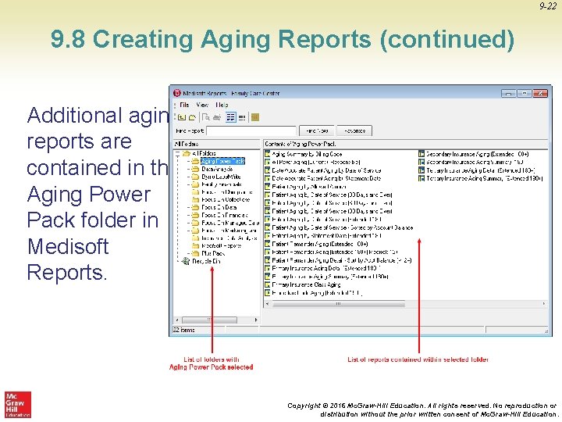The height and width of the screenshot is (422, 562).
Task: Close the Medisoft Reports window
Action: pos(540,93)
